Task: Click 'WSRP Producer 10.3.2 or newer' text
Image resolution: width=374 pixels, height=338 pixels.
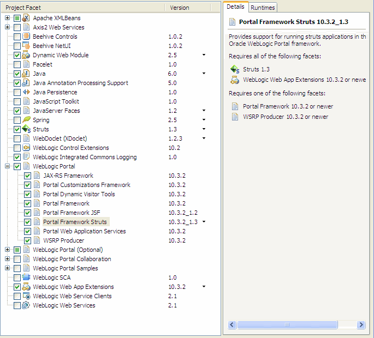Action: 286,117
